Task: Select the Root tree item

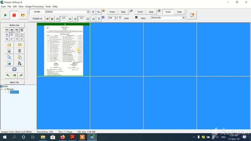Action: [5, 86]
